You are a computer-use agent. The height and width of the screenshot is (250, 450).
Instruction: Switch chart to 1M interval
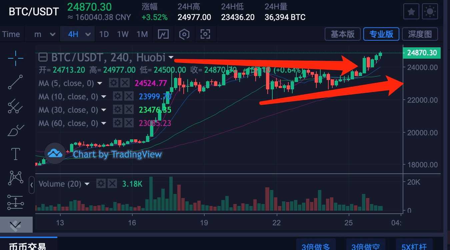point(142,34)
